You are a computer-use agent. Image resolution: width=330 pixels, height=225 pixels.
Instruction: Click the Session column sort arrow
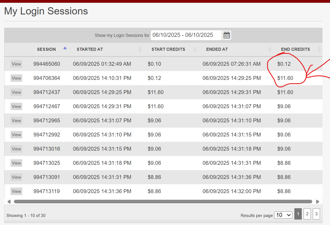(x=65, y=48)
